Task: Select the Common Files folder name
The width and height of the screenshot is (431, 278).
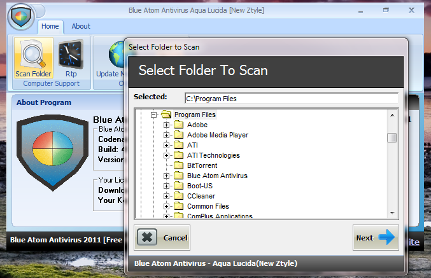Action: [208, 206]
